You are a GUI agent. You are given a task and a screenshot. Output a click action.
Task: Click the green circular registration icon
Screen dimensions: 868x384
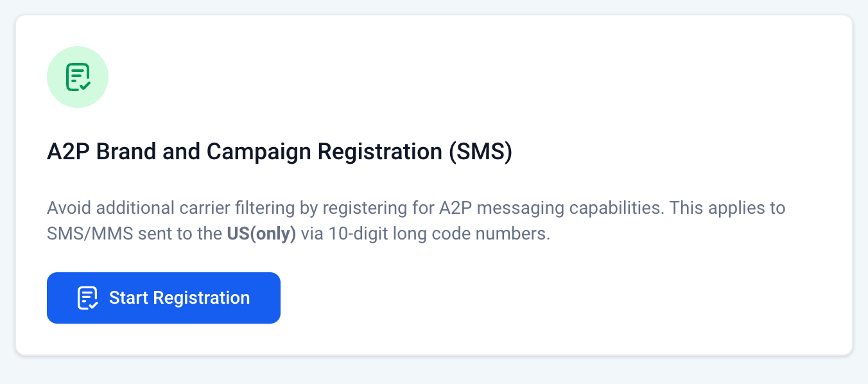(78, 77)
